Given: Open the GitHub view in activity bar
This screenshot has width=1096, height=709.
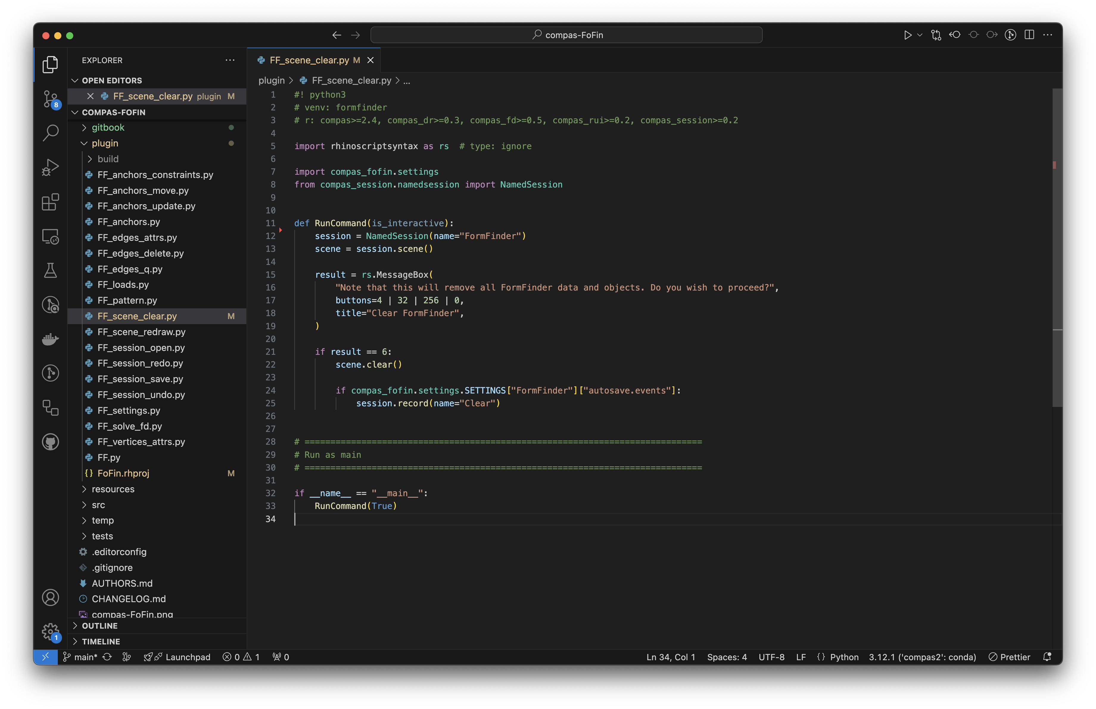Looking at the screenshot, I should 50,442.
